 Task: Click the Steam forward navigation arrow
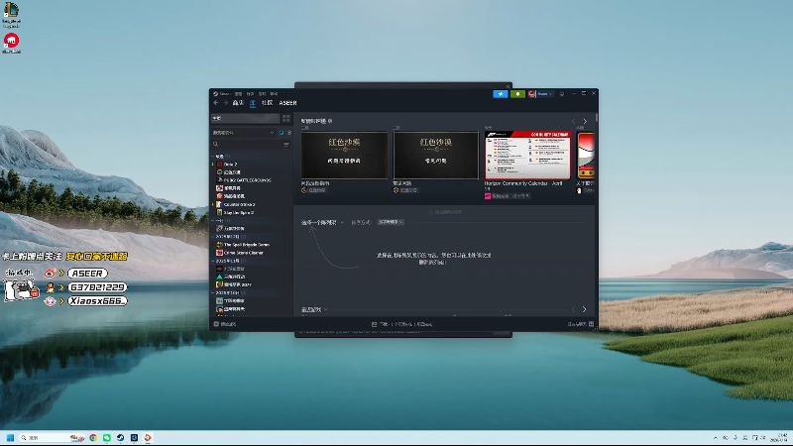(226, 103)
